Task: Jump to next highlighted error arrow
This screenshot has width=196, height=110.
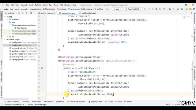Action: [x=191, y=17]
